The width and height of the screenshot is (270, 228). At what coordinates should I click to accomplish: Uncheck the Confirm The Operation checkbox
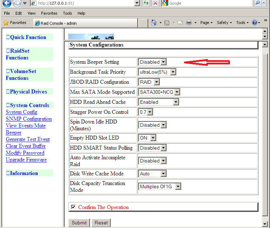click(73, 207)
